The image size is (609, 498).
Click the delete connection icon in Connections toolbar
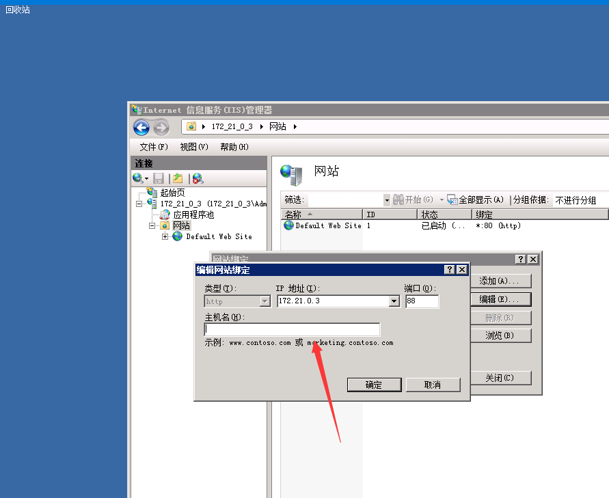pyautogui.click(x=198, y=178)
